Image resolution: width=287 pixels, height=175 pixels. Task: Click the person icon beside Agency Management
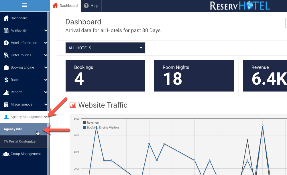point(6,117)
